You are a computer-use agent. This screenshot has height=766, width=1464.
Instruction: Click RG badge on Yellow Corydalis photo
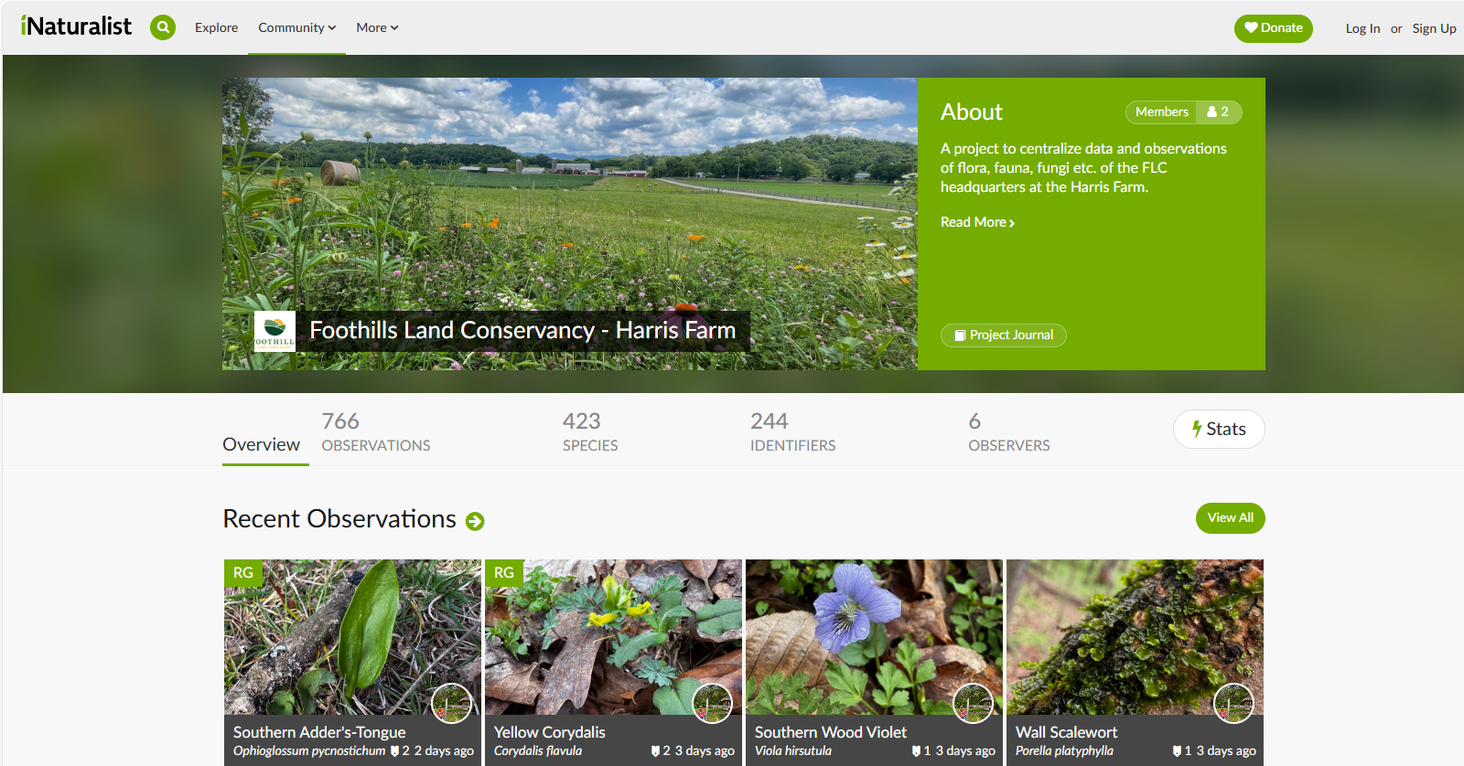click(x=504, y=572)
